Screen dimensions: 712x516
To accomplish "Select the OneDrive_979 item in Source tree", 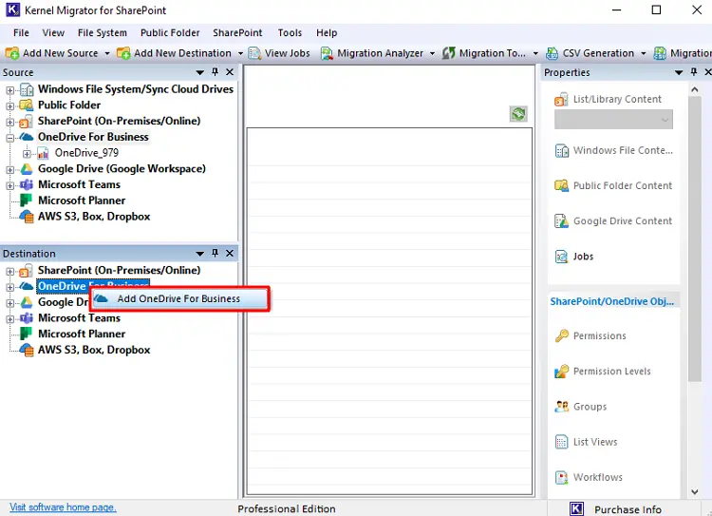I will 86,153.
